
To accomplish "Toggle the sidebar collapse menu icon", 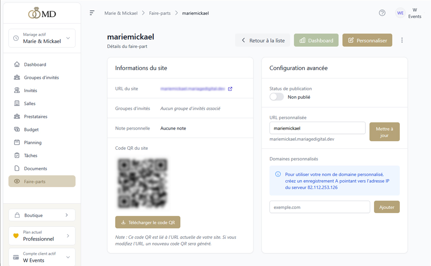I will [x=92, y=13].
